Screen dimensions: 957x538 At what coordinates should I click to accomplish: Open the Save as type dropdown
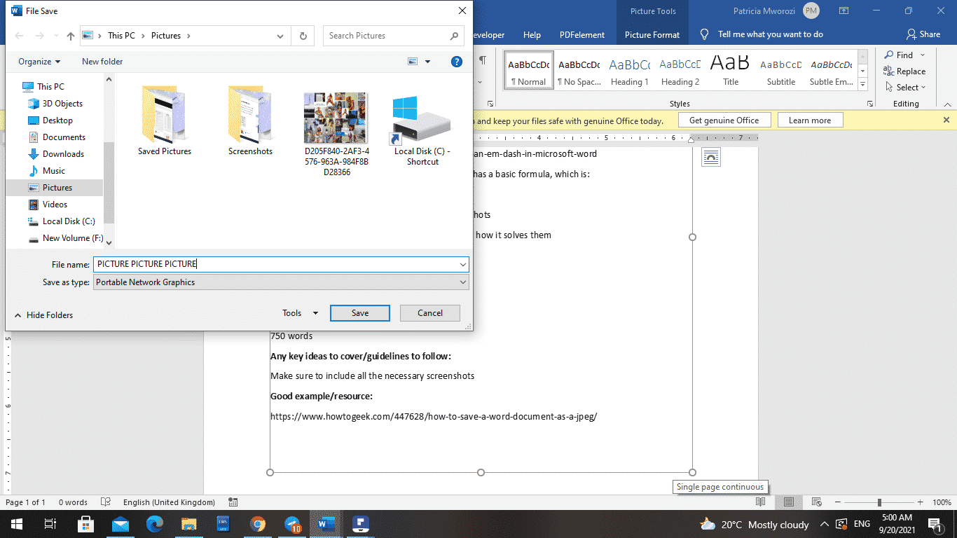pos(281,282)
